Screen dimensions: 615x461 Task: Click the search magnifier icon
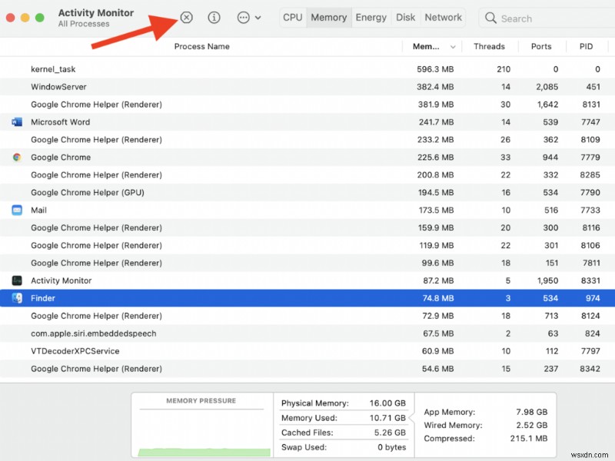coord(490,18)
